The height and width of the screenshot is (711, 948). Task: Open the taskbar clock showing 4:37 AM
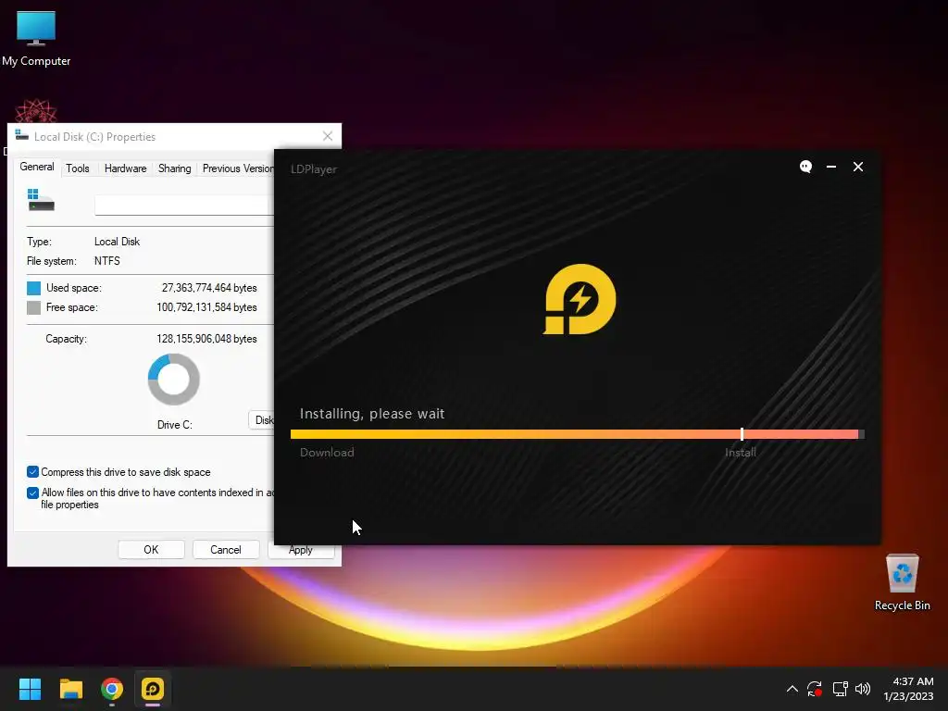908,689
